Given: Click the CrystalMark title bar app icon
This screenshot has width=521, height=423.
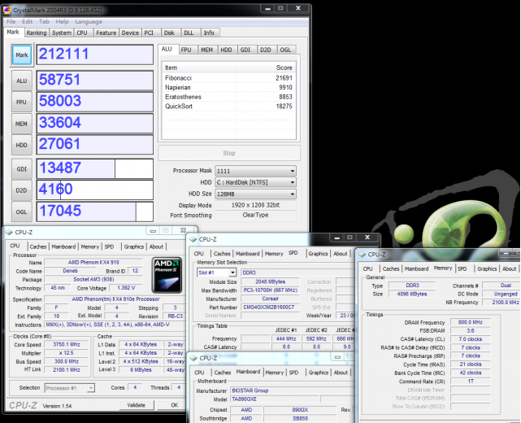Looking at the screenshot, I should tap(7, 10).
